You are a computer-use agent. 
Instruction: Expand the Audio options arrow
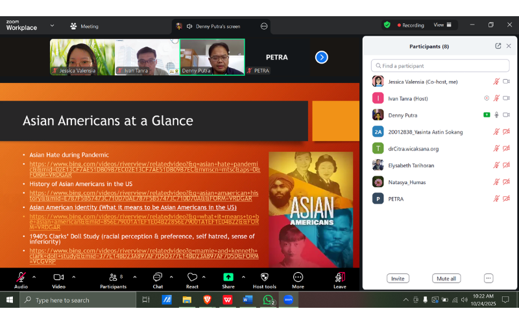point(35,276)
